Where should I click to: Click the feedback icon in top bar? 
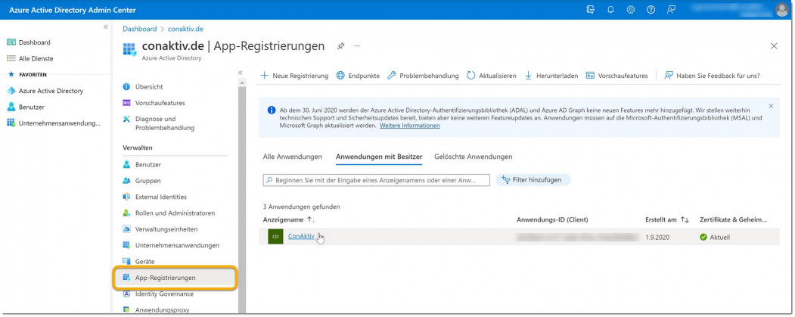click(x=670, y=10)
